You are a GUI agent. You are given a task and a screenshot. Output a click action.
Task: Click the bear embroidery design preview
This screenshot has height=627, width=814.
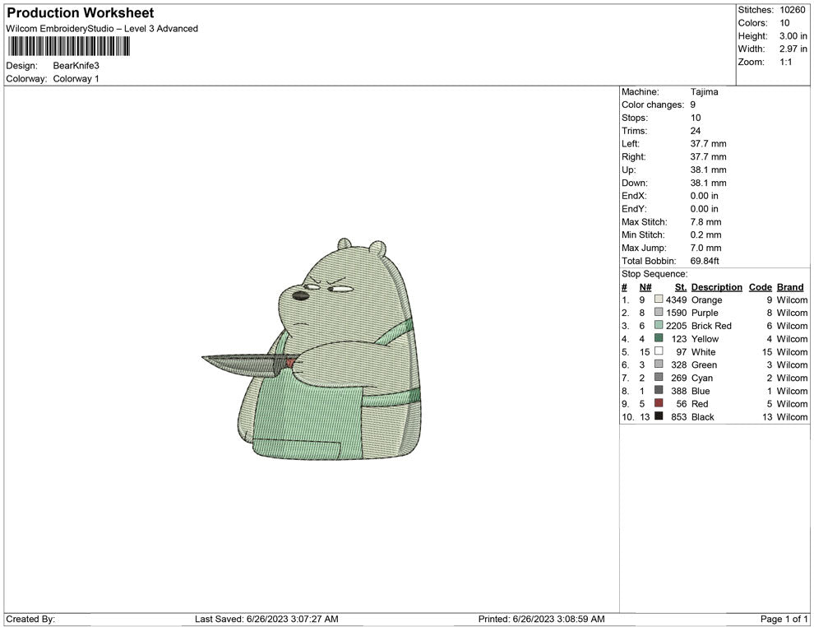[312, 349]
